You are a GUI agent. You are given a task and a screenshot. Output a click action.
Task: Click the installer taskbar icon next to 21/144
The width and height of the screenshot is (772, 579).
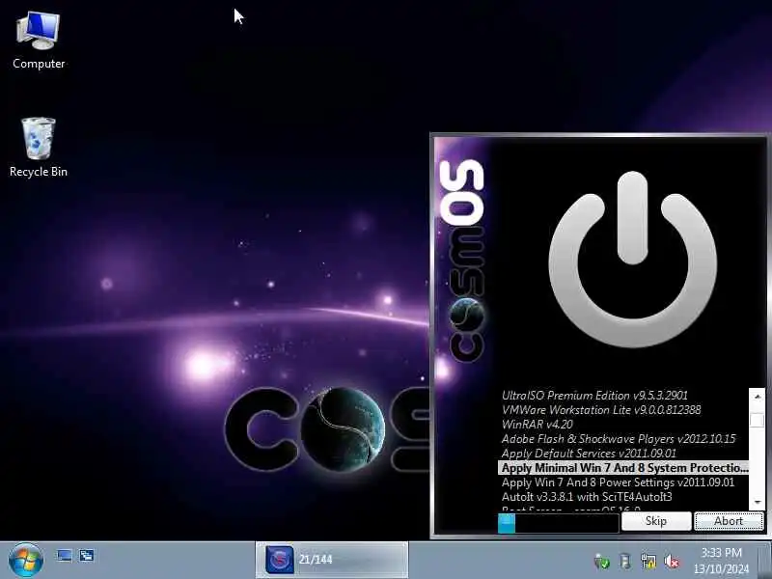point(279,560)
